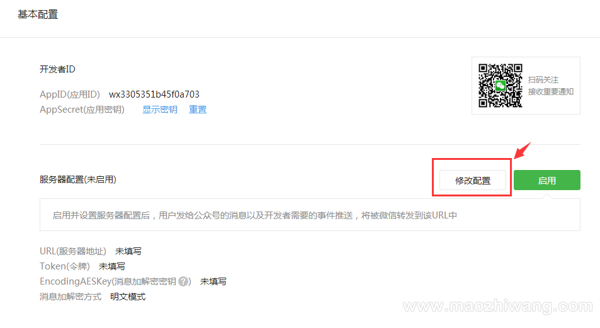
Task: Click the server configuration info message box
Action: pos(310,215)
